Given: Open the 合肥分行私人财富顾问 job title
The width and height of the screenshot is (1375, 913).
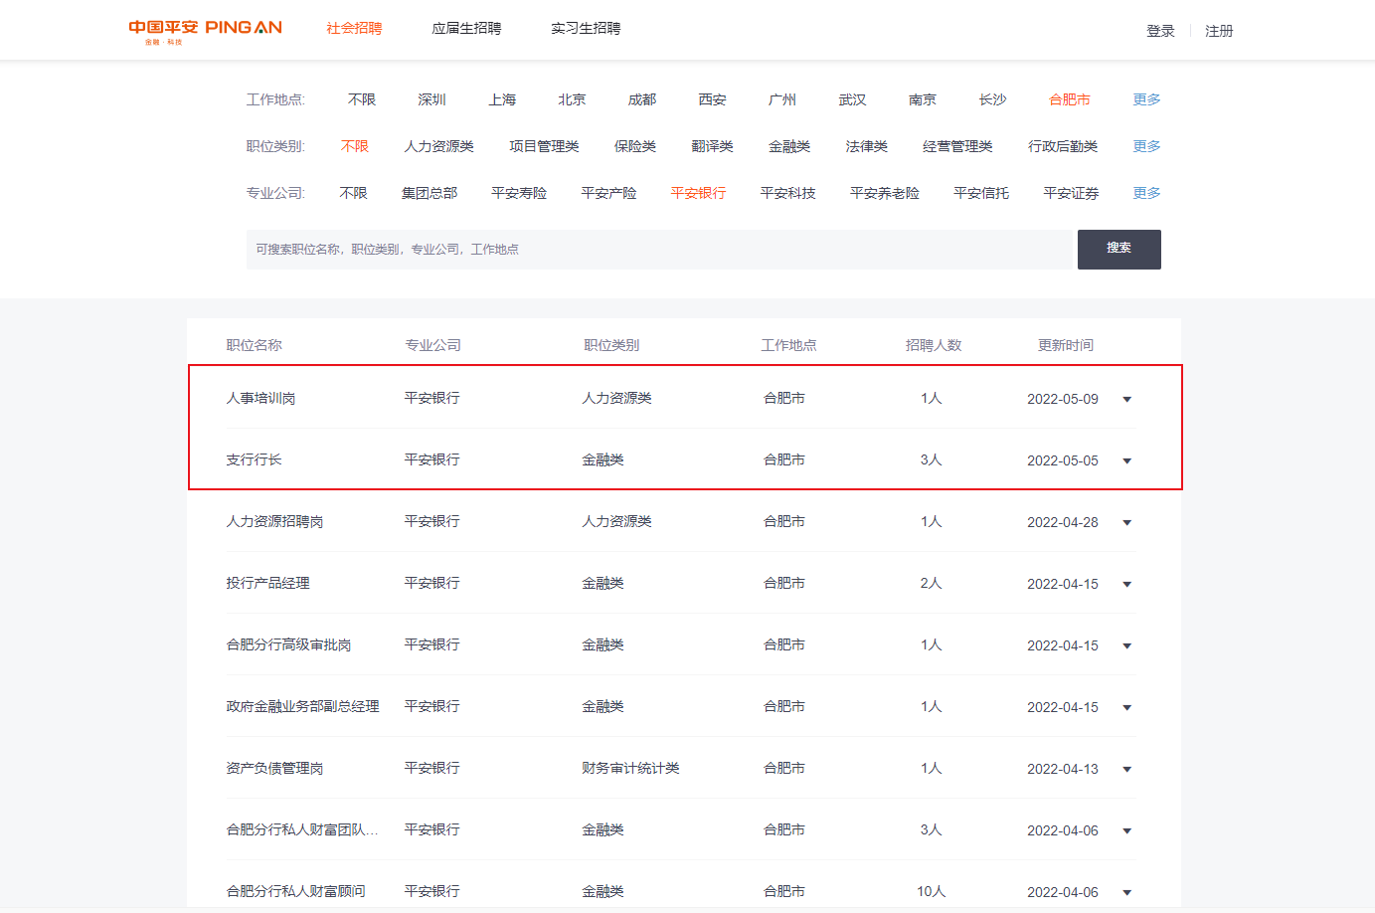Looking at the screenshot, I should click(295, 891).
